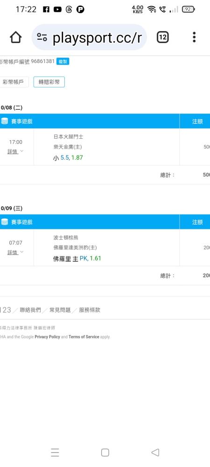Tap the playsport.cc address bar
Image resolution: width=210 pixels, height=467 pixels.
(x=89, y=37)
